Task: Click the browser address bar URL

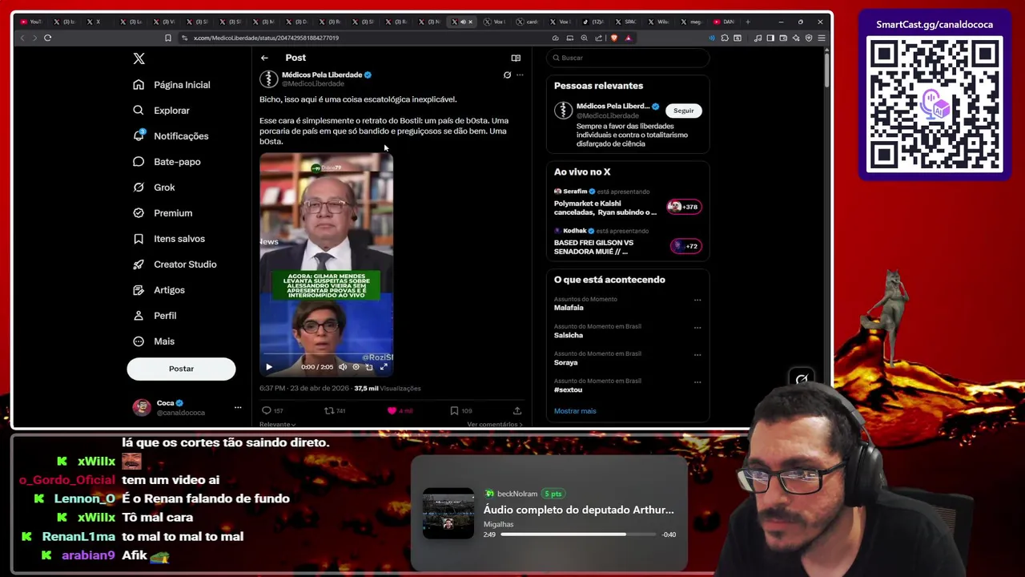Action: pyautogui.click(x=266, y=38)
